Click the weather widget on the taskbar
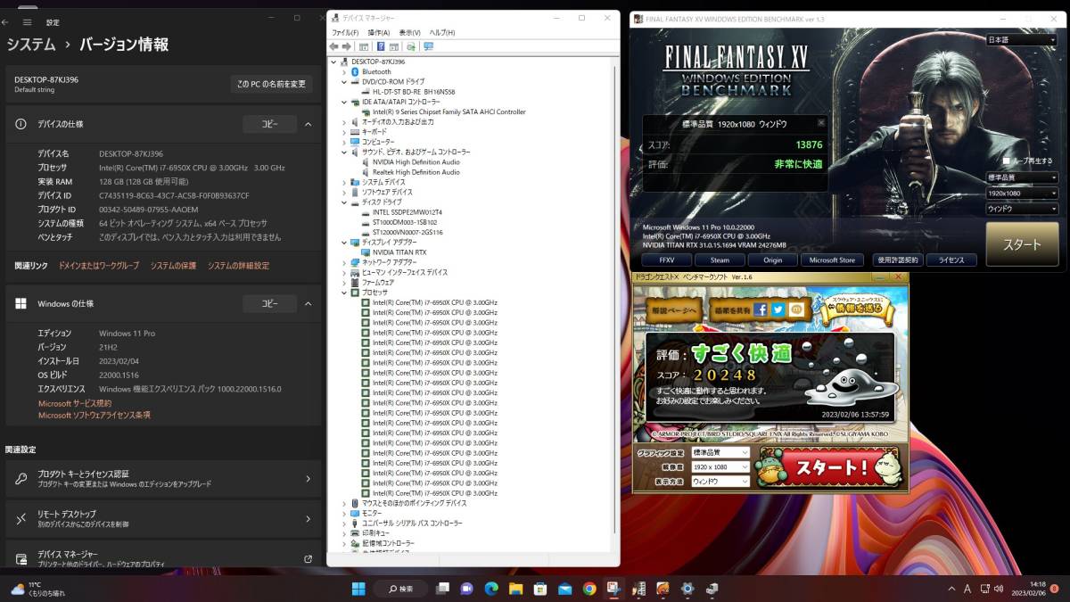 (37, 589)
